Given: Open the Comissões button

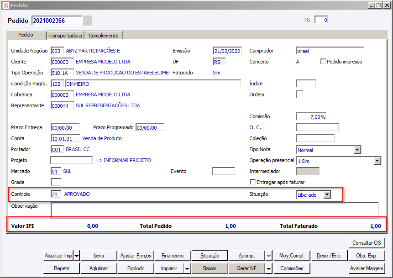Looking at the screenshot, I should pyautogui.click(x=292, y=268).
